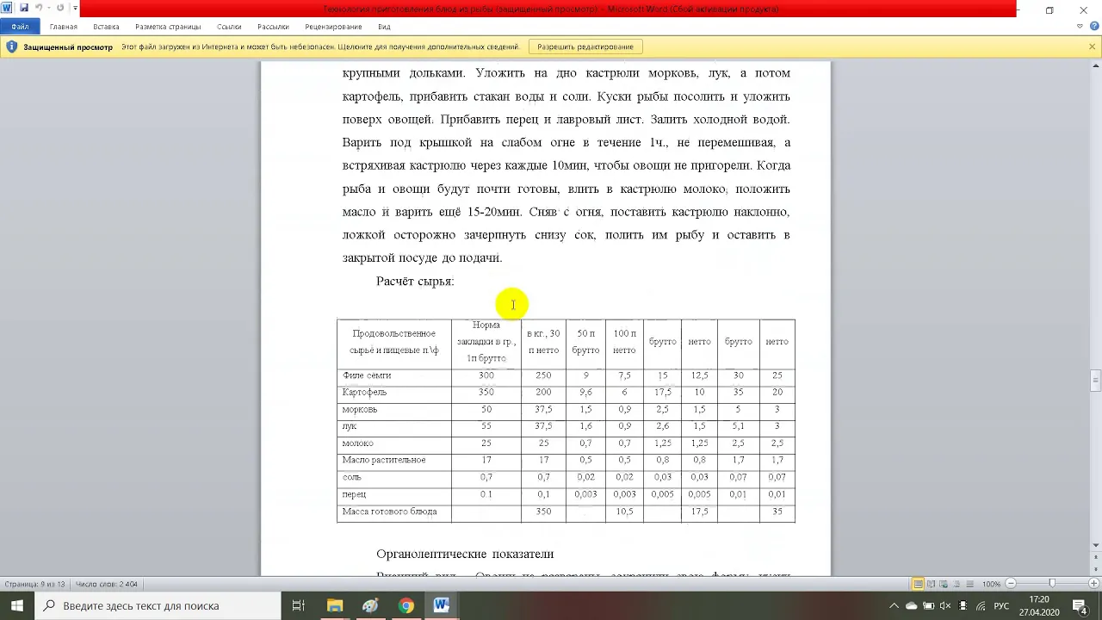
Task: Click the 'Расчёт сырья:' heading text
Action: [415, 282]
